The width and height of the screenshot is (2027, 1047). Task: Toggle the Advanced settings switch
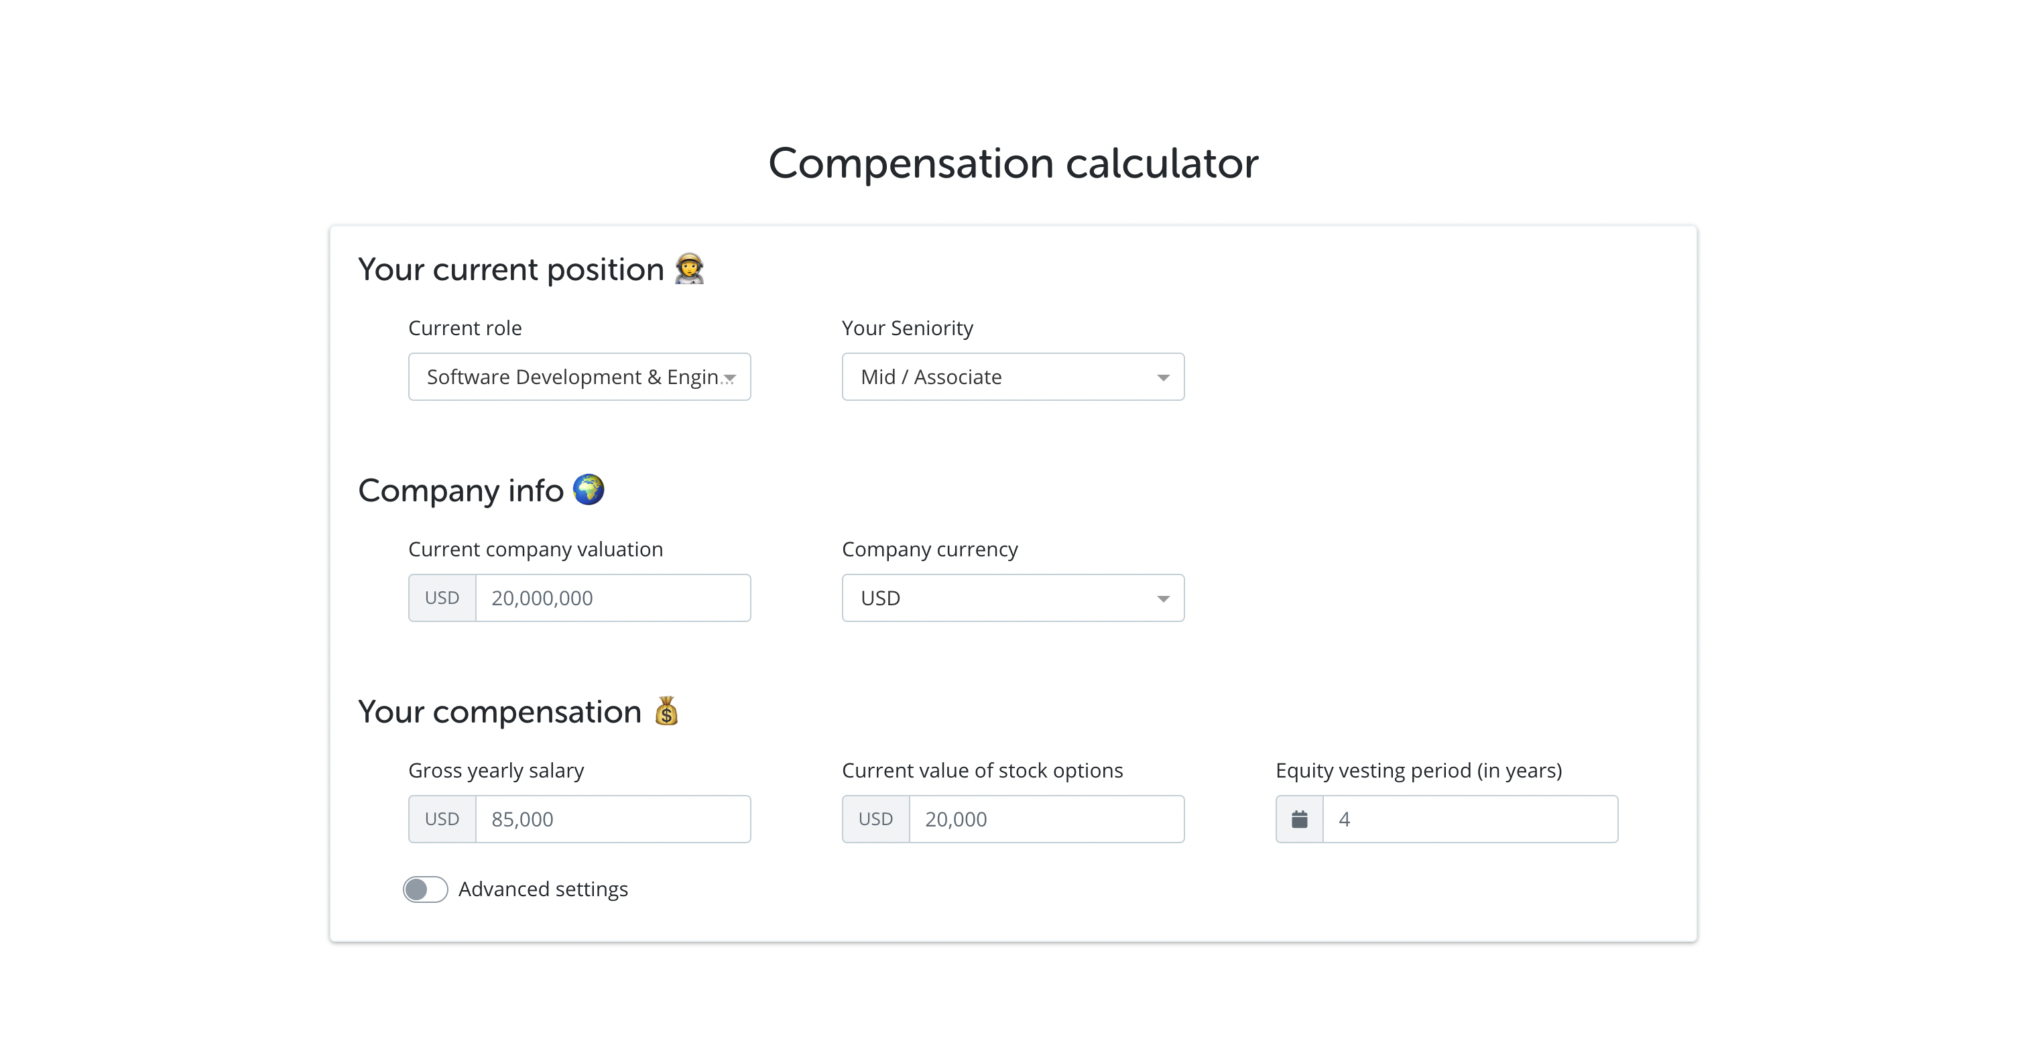click(x=425, y=889)
